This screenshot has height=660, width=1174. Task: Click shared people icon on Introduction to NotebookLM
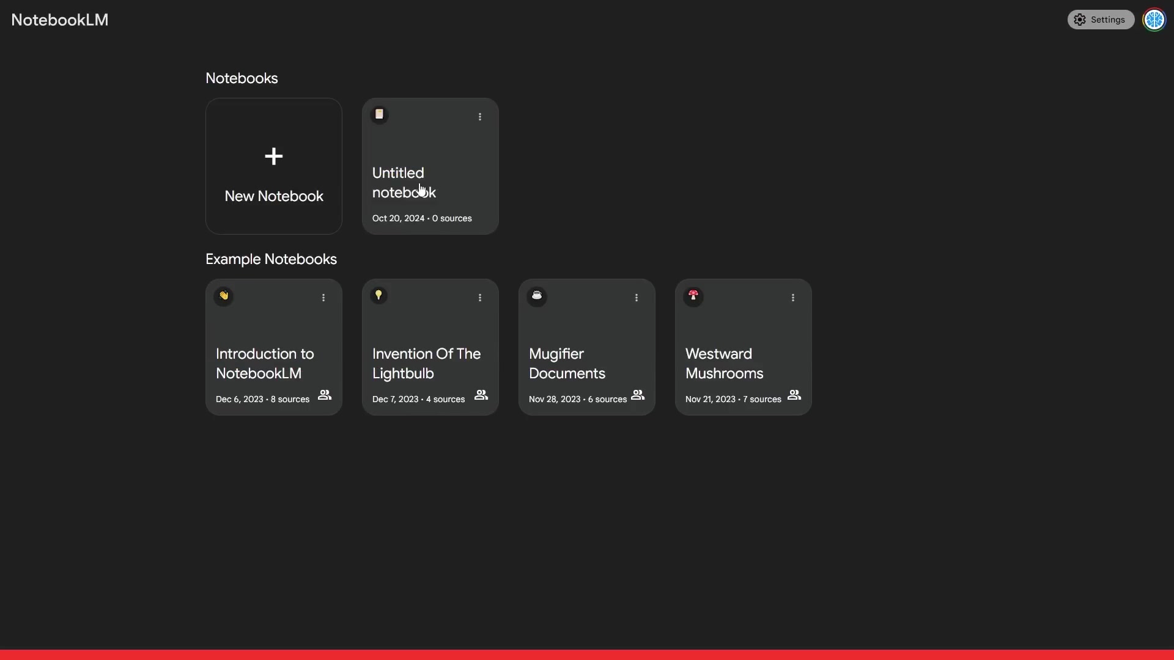point(325,395)
